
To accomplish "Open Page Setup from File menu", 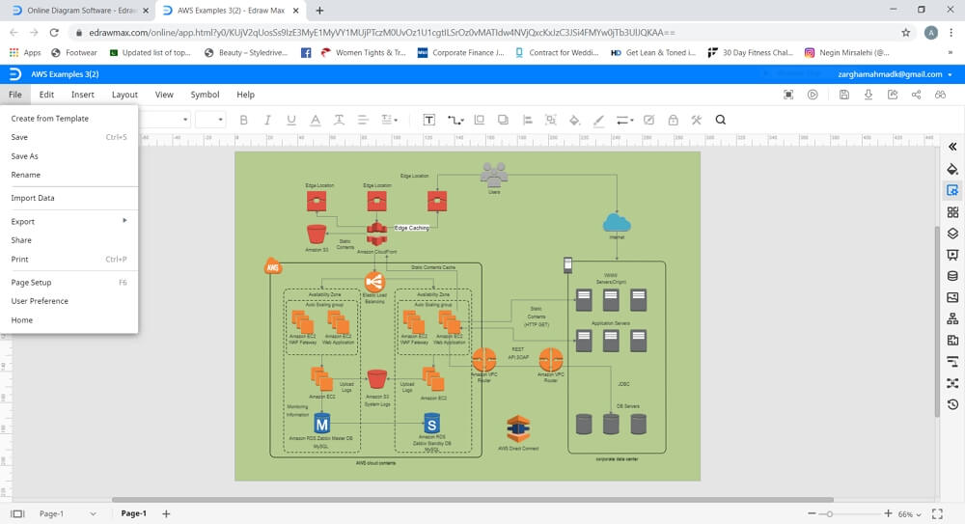I will (32, 283).
